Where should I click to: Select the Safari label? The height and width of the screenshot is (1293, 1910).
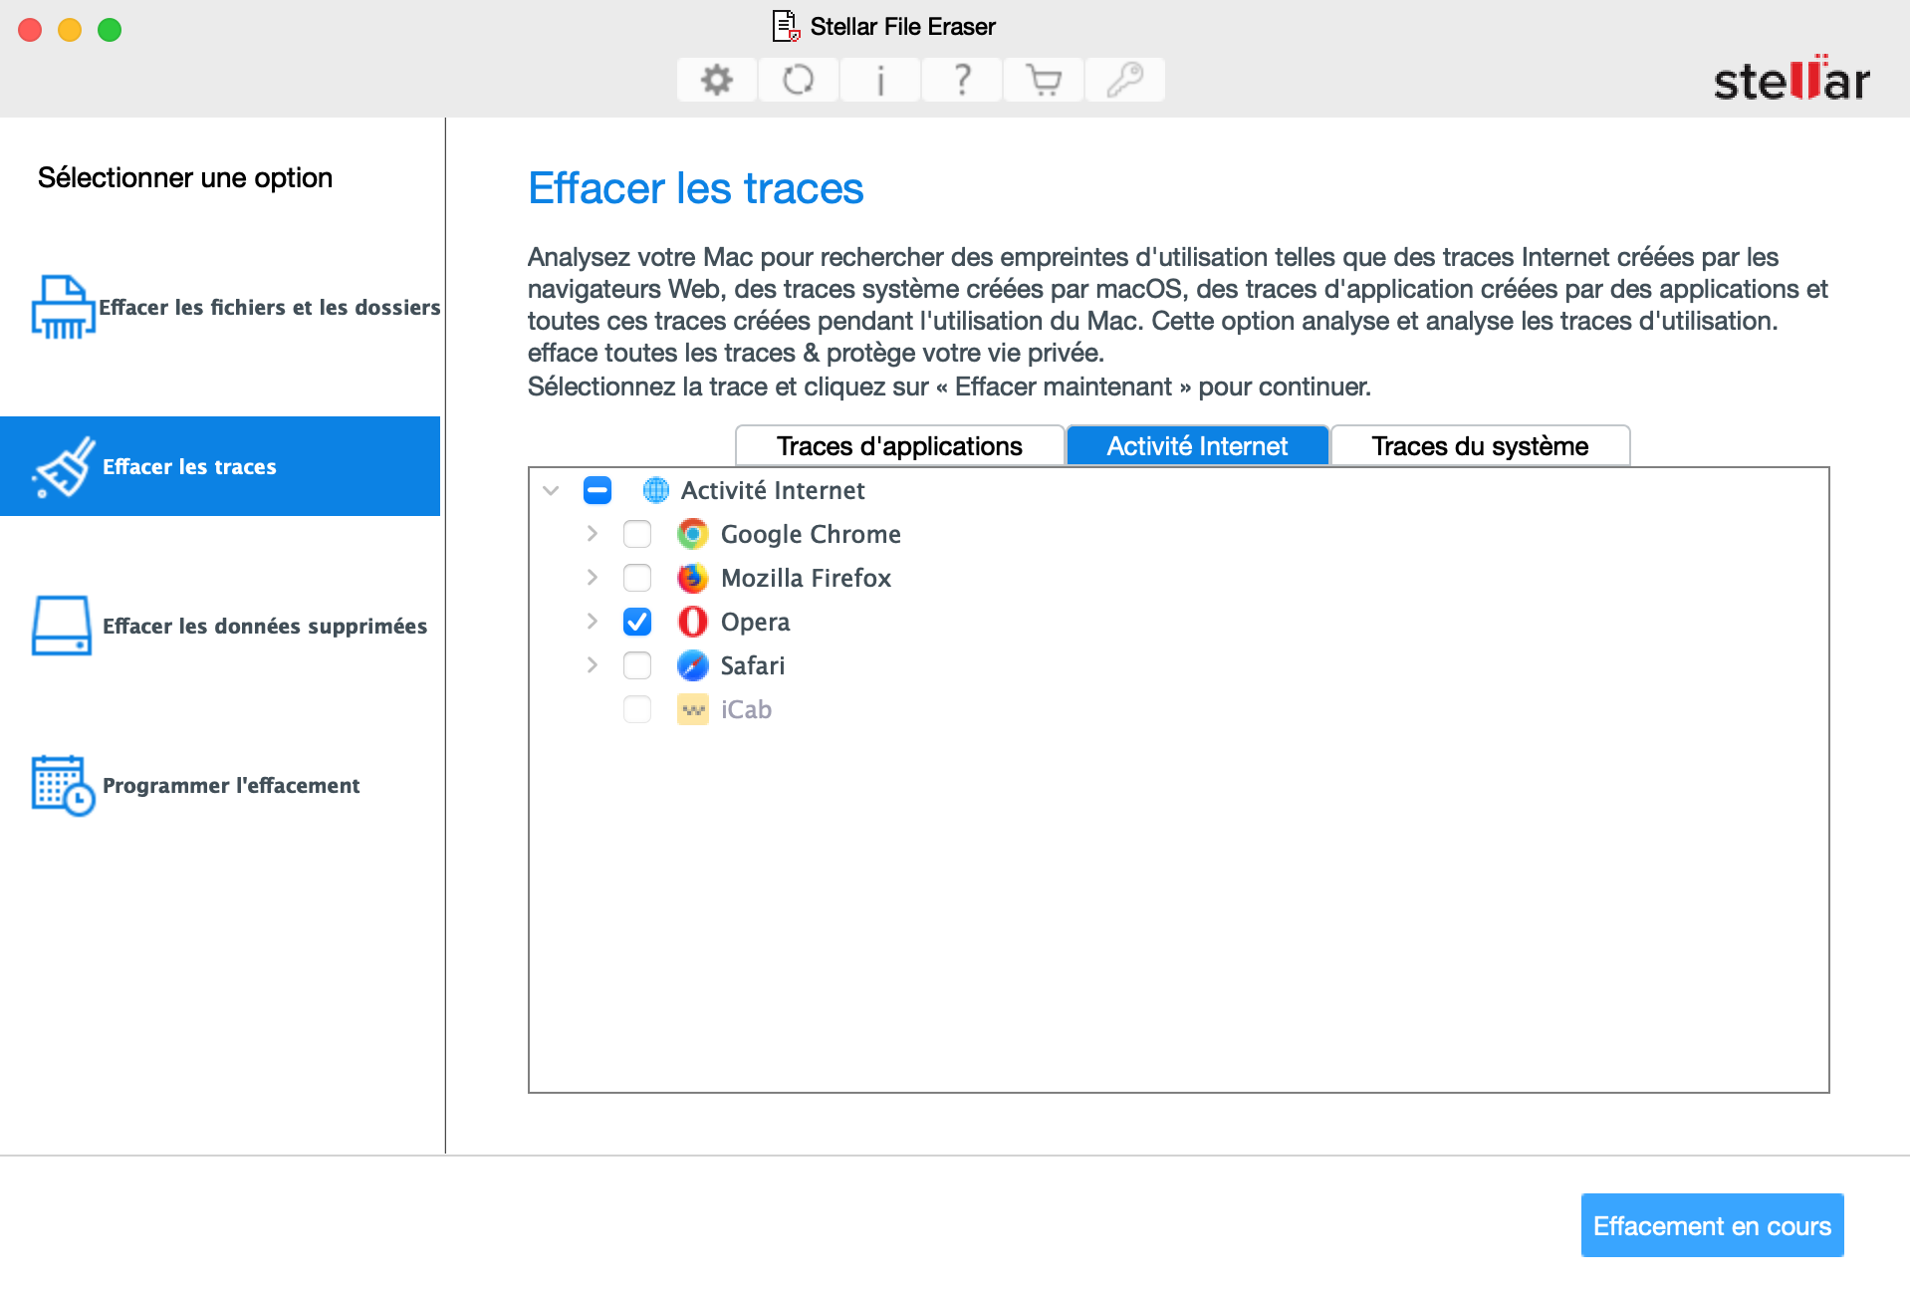pyautogui.click(x=753, y=665)
